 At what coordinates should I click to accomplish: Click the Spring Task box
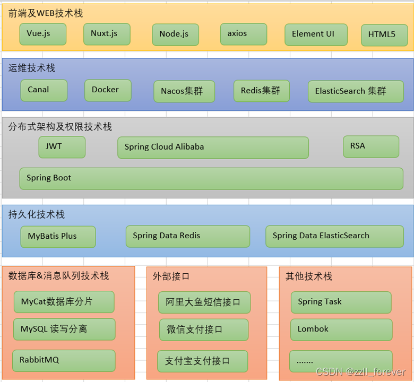pos(341,302)
